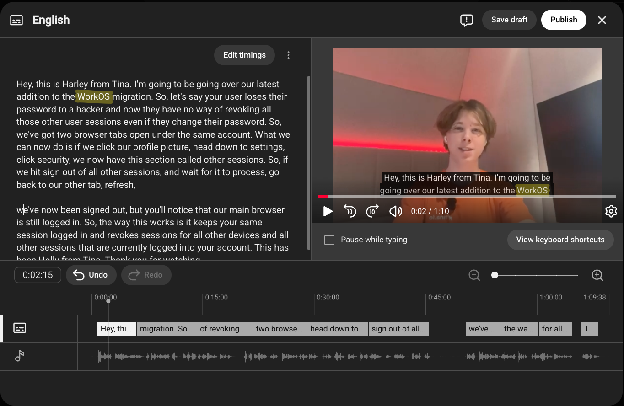Click the audio track music note icon
Image resolution: width=624 pixels, height=406 pixels.
(x=20, y=356)
